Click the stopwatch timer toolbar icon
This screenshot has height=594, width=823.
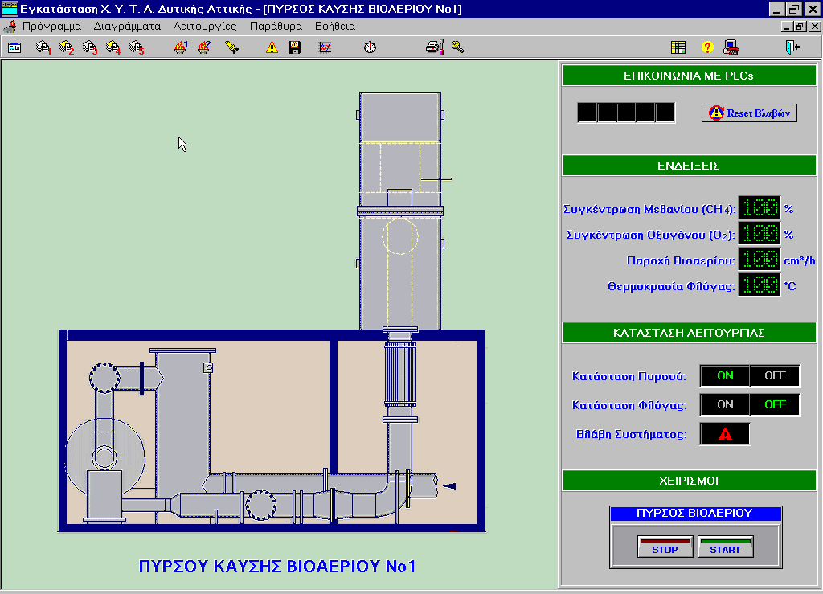pos(370,47)
